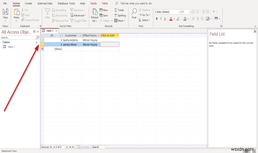Sort records Descending
Screen dimensions: 258x153
[60, 15]
